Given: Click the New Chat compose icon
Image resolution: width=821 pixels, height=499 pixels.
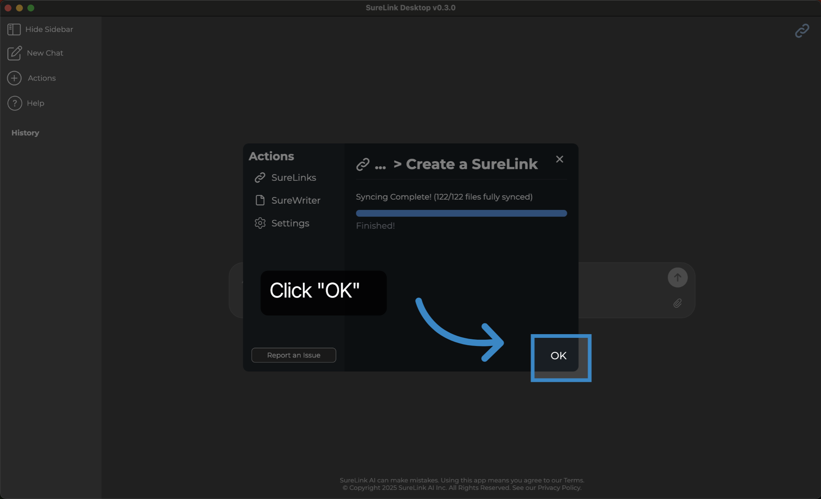Looking at the screenshot, I should pos(14,53).
